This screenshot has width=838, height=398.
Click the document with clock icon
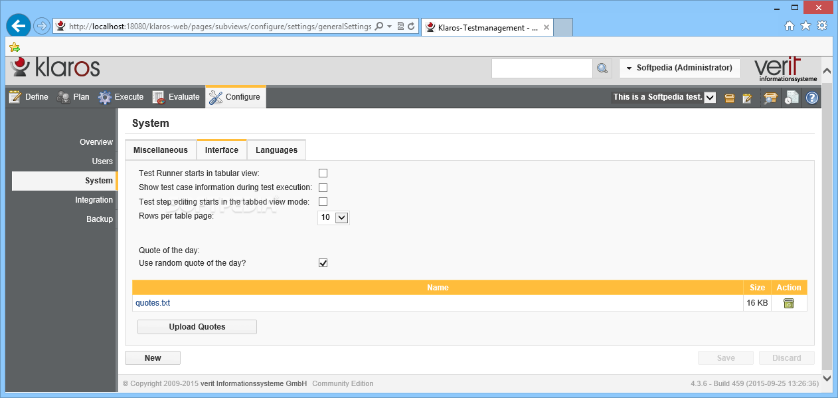(x=791, y=98)
